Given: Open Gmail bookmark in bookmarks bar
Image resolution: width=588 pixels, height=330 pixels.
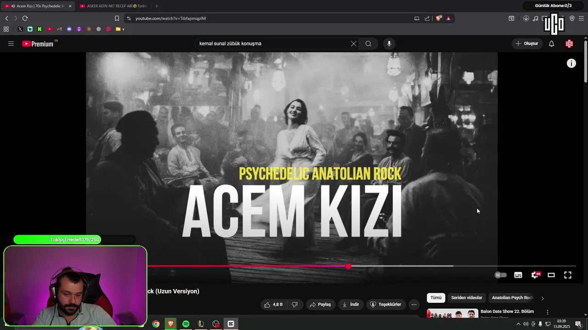Looking at the screenshot, I should 59,29.
